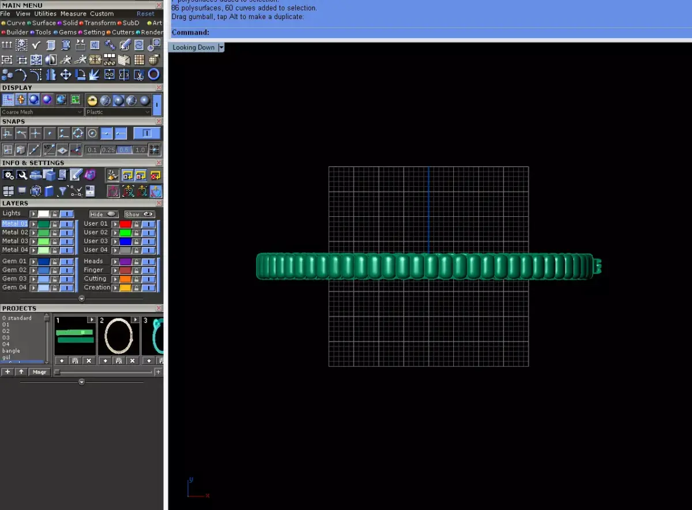Click the three blue cubes icon
The width and height of the screenshot is (692, 510).
pyautogui.click(x=7, y=74)
